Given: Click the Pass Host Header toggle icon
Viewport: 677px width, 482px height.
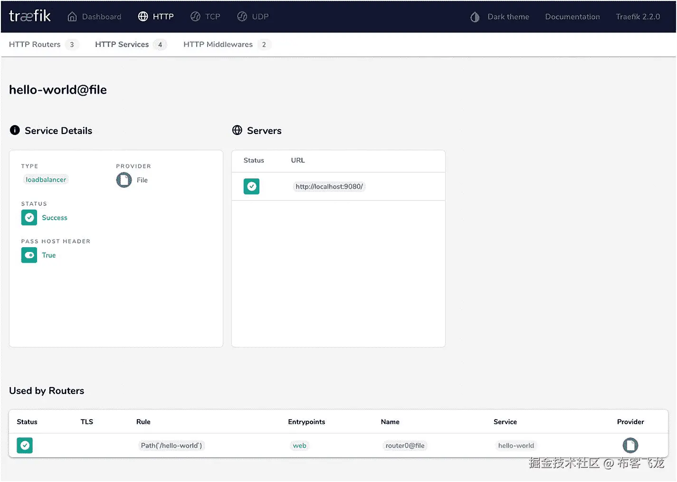Looking at the screenshot, I should [29, 255].
